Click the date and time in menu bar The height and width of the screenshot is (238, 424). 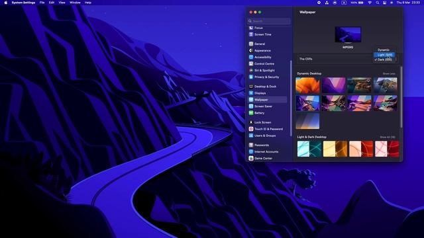tap(408, 3)
